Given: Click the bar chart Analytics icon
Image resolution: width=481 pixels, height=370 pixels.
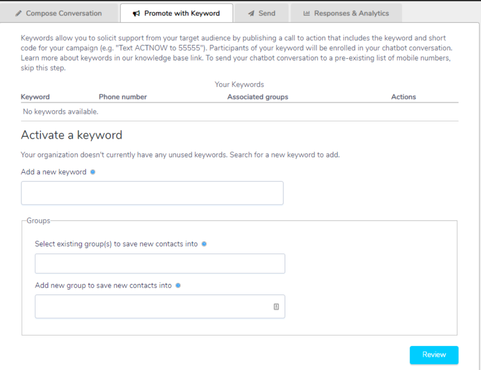Looking at the screenshot, I should 307,13.
